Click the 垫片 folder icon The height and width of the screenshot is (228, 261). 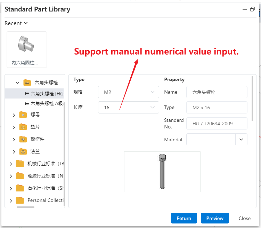point(23,127)
